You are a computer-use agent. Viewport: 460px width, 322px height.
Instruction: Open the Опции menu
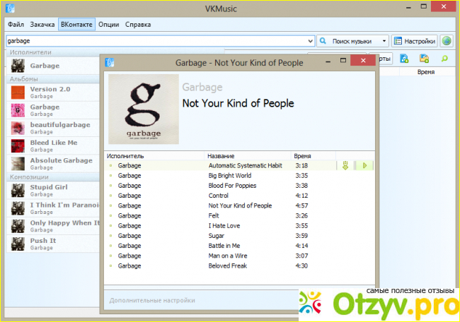pyautogui.click(x=108, y=24)
